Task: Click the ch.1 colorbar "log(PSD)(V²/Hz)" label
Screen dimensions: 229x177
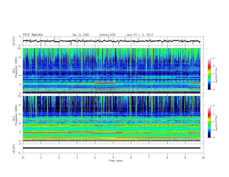Action: tap(217, 75)
